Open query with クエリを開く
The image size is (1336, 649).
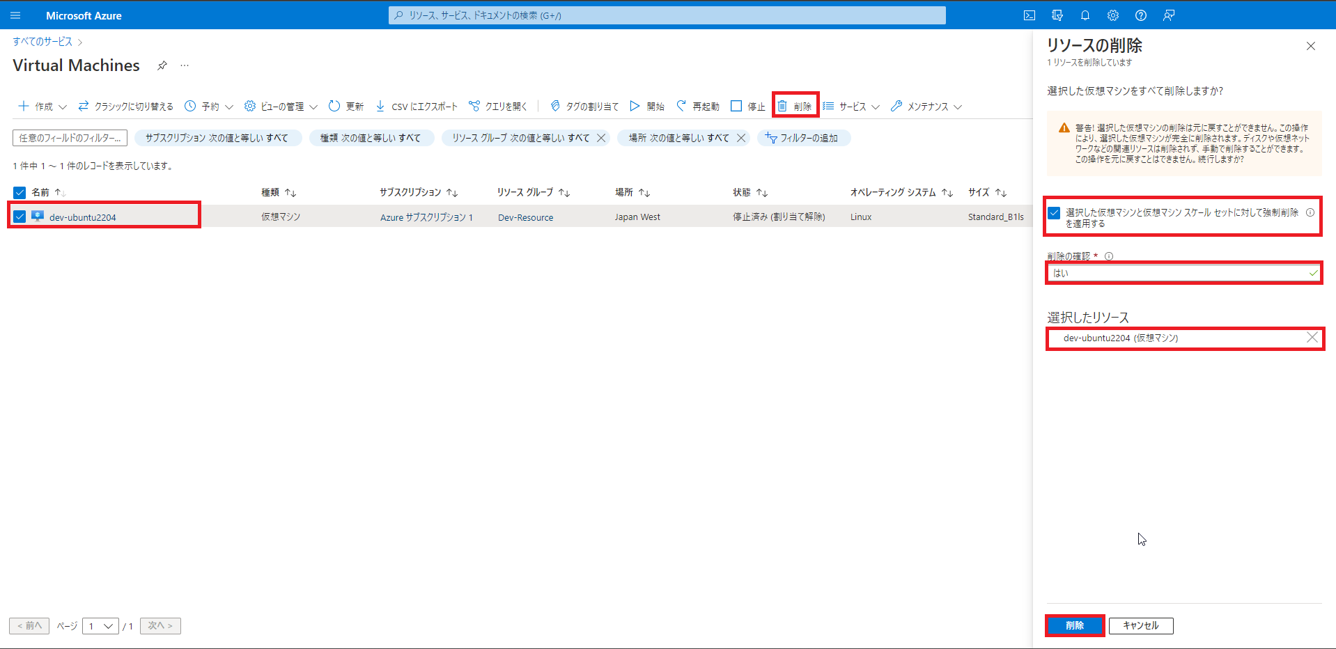[498, 106]
